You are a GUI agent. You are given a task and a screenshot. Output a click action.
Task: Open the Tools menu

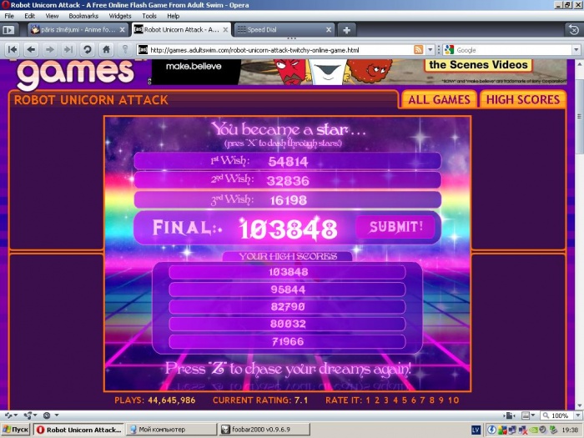[x=149, y=16]
